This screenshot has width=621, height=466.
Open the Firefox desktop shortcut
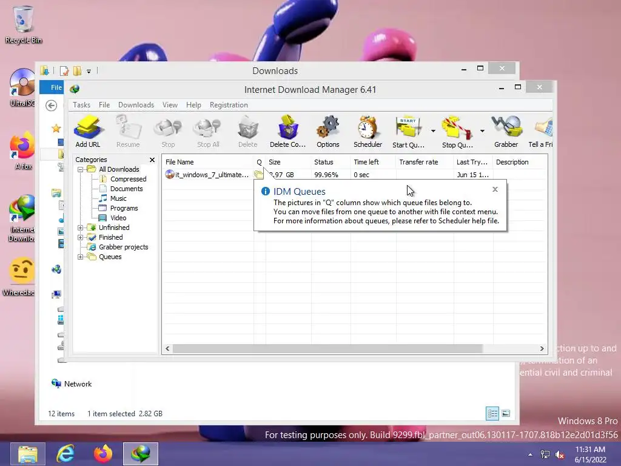tap(22, 151)
